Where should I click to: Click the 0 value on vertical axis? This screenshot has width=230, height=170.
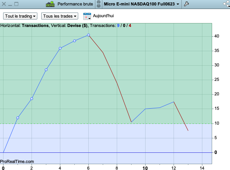216,152
